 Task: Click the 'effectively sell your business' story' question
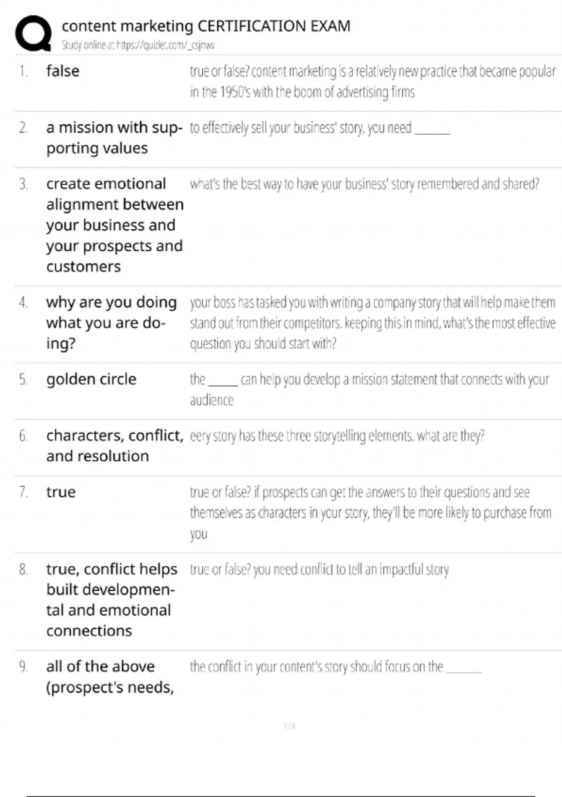tap(319, 128)
